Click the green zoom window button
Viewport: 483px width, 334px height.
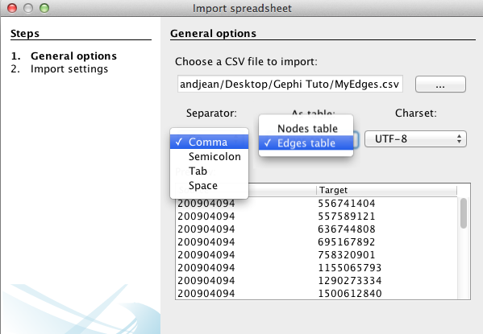(44, 8)
